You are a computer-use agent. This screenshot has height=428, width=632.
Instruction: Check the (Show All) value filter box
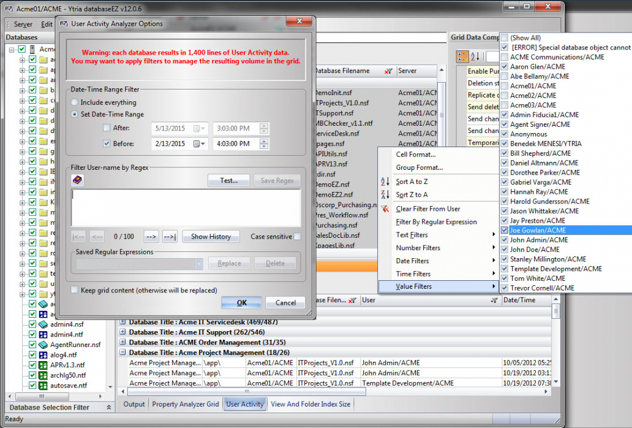[x=505, y=38]
